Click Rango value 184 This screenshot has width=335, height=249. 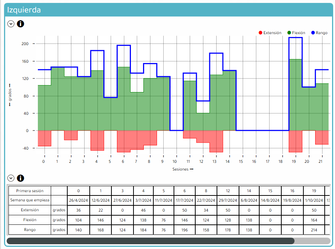(143, 230)
